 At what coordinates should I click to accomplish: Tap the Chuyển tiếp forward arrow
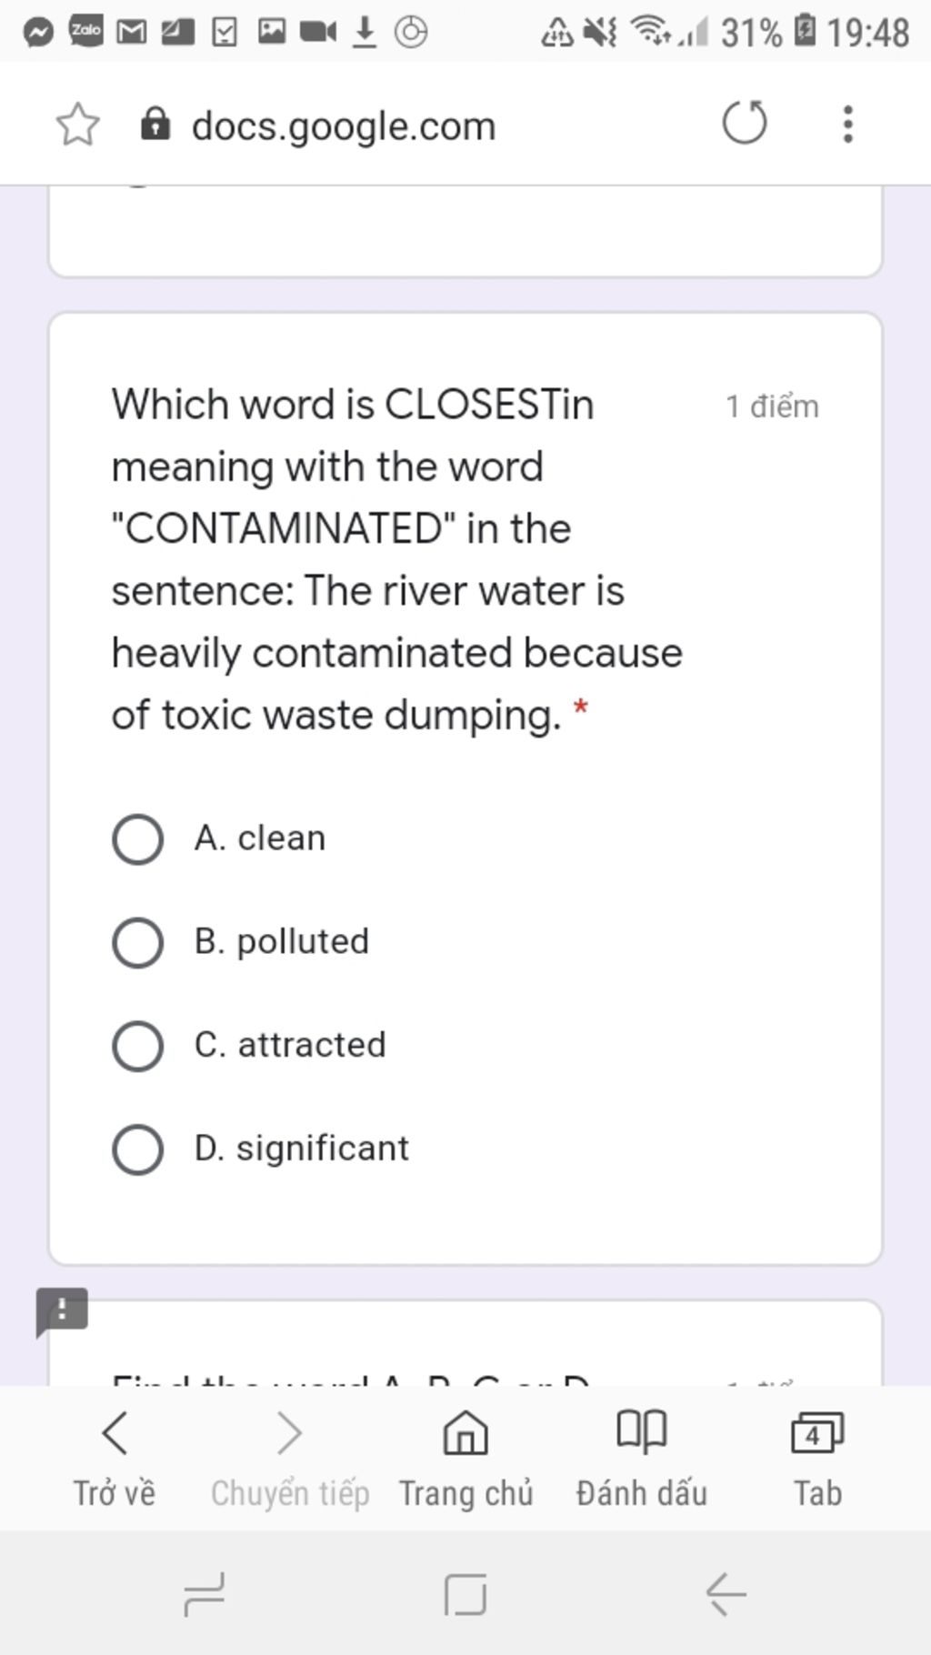(x=290, y=1459)
